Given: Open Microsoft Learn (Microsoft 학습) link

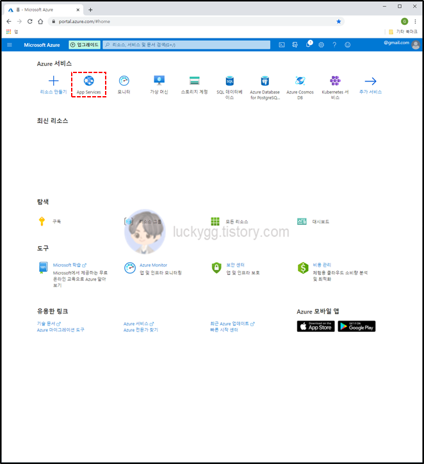Looking at the screenshot, I should (69, 265).
